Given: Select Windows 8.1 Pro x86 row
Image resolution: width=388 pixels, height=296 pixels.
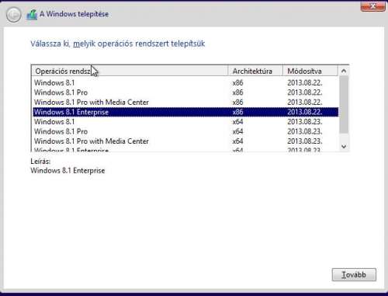Looking at the screenshot, I should (185, 92).
